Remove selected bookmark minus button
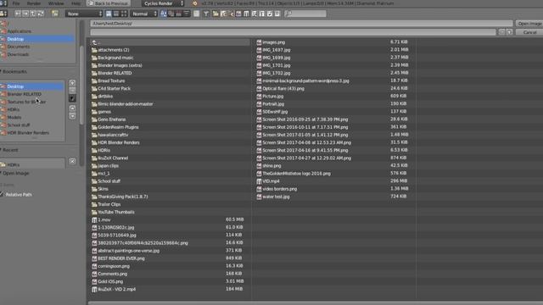Viewport: 543px width, 305px height. [x=72, y=91]
